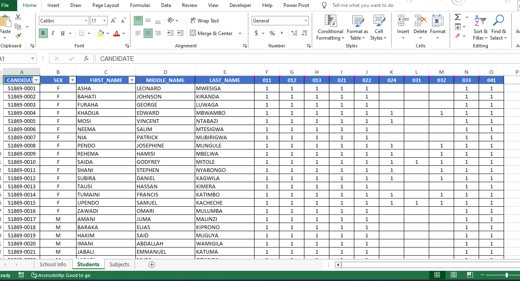Screen dimensions: 520x281
Task: Toggle bold formatting on selection
Action: pyautogui.click(x=43, y=33)
